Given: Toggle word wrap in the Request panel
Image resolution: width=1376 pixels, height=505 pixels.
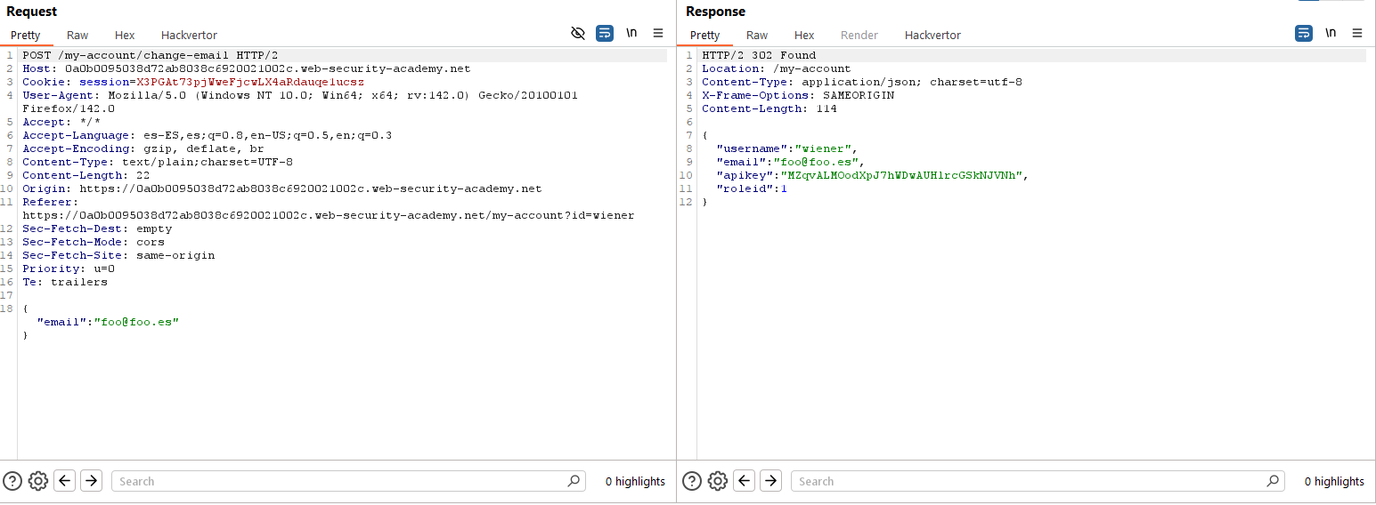Looking at the screenshot, I should 605,33.
